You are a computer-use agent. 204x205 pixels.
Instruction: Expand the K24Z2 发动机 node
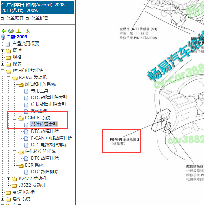[8, 179]
